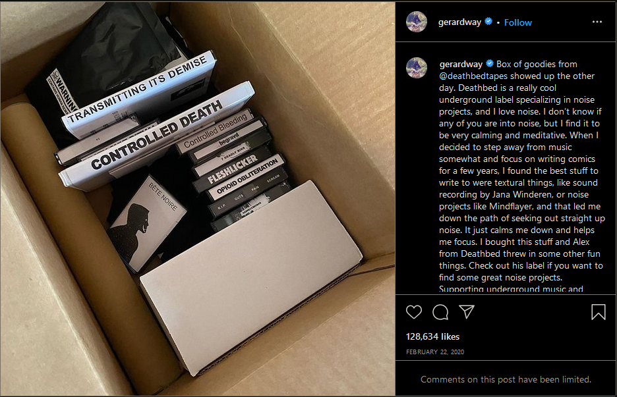Viewport: 617px width, 397px height.
Task: Click the verified badge in caption
Action: pos(490,63)
